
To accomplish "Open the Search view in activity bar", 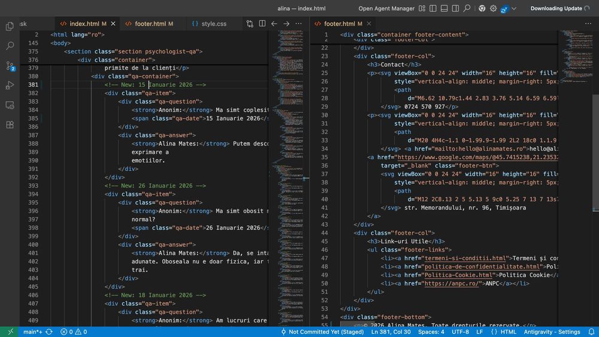I will tap(10, 46).
